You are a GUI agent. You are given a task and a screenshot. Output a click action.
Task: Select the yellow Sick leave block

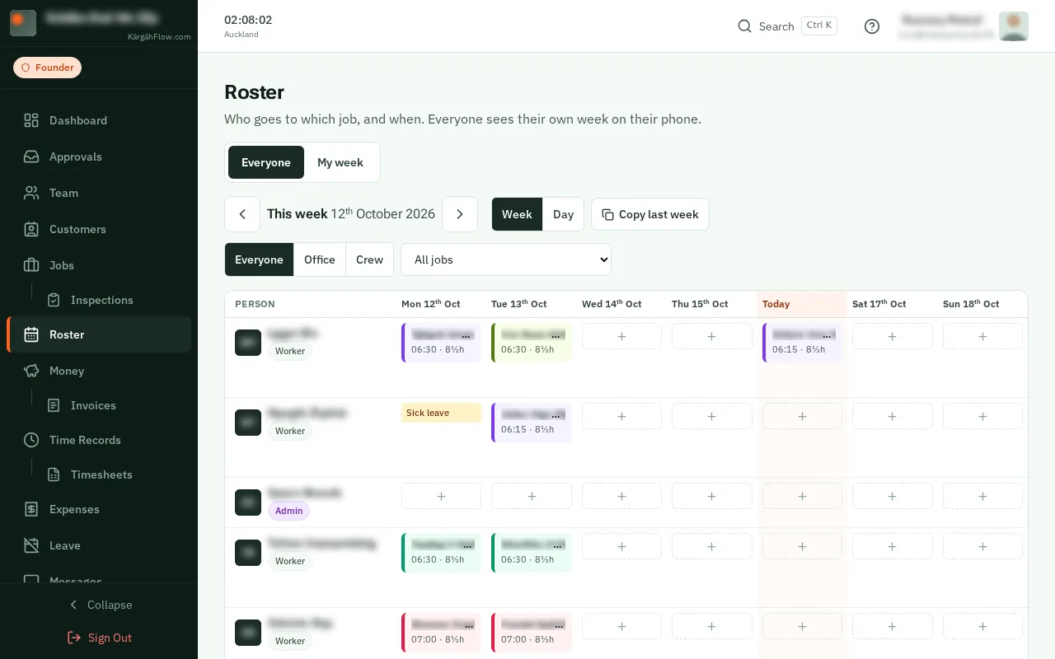click(x=441, y=413)
